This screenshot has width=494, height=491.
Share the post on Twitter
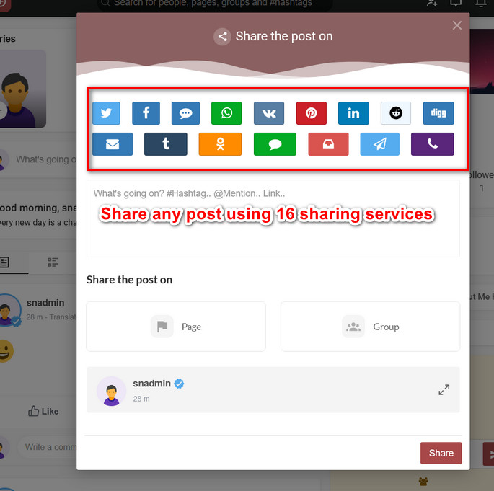pos(106,113)
